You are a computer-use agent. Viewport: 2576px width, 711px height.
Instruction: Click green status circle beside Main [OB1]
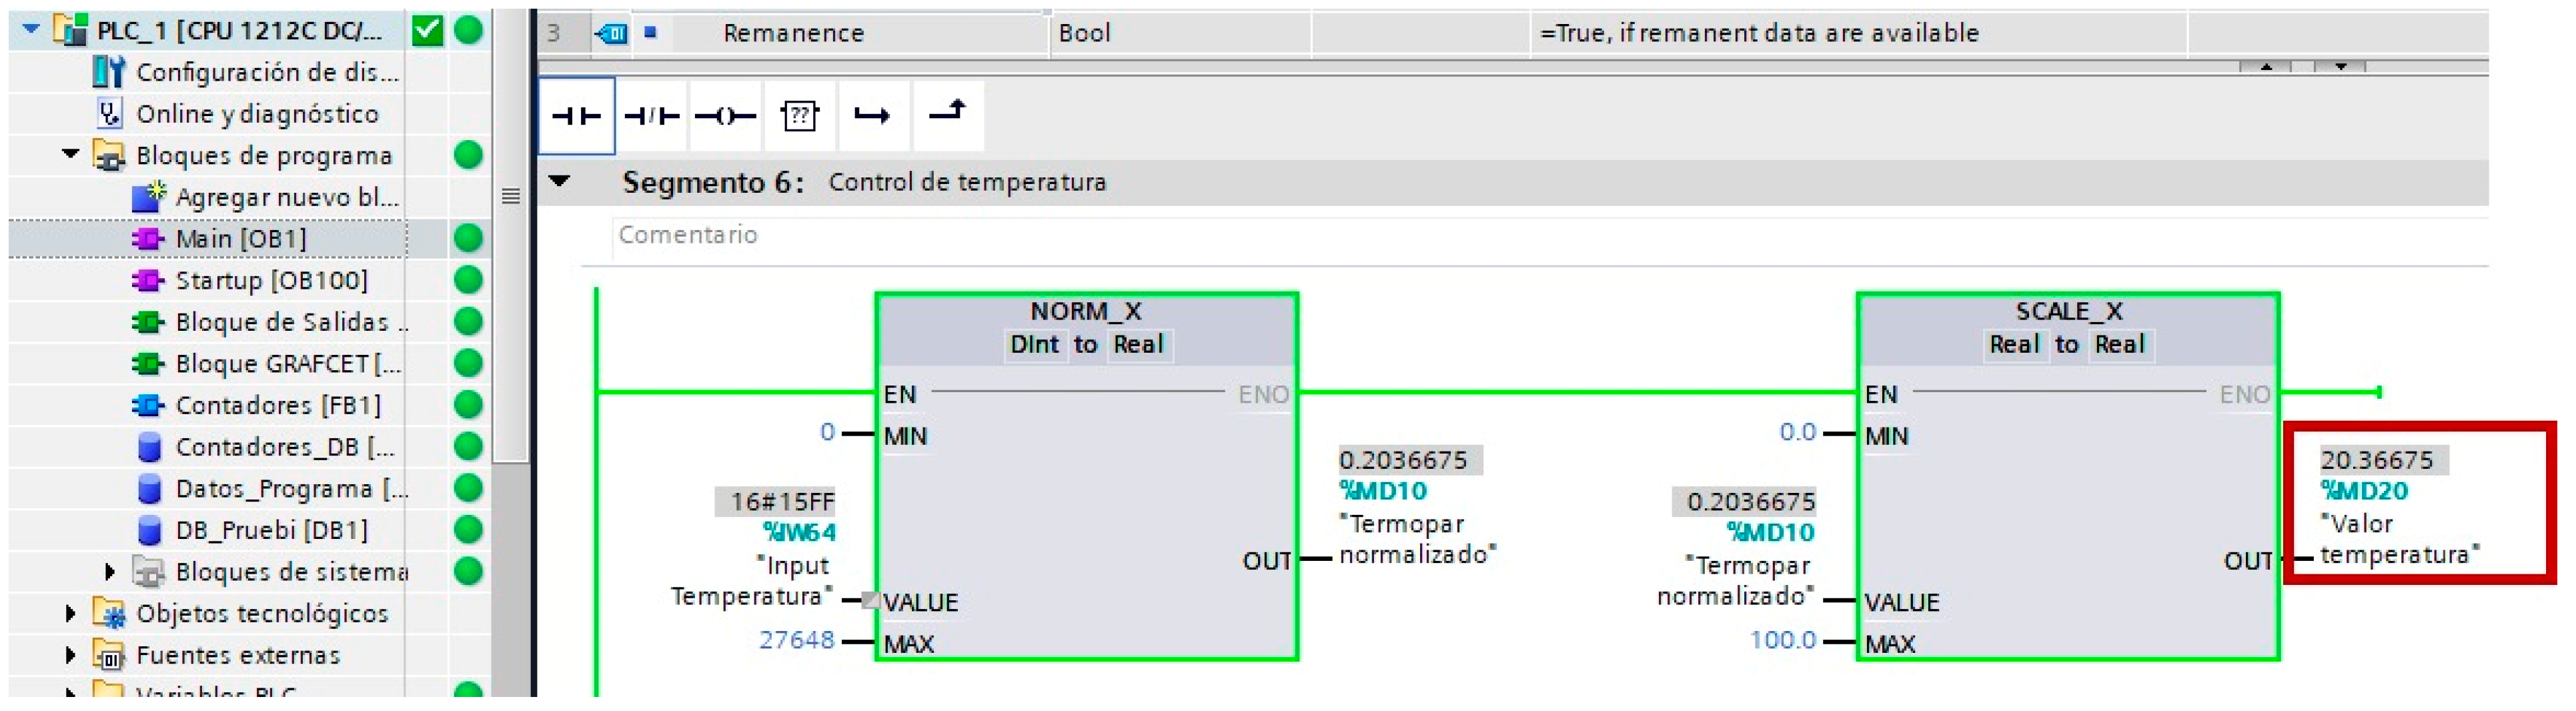pos(468,238)
